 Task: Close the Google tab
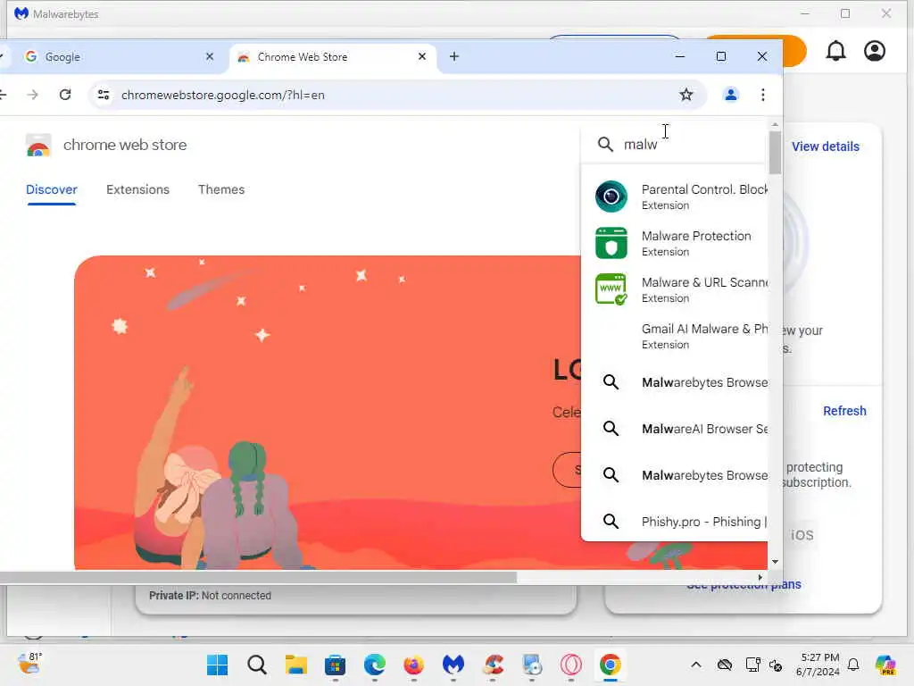click(x=210, y=56)
